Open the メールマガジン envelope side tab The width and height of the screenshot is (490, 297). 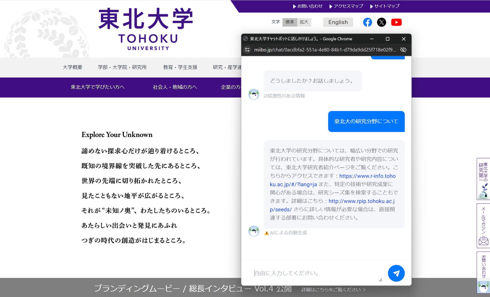(483, 226)
